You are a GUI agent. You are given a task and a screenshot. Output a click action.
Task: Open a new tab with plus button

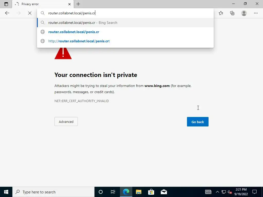78,4
